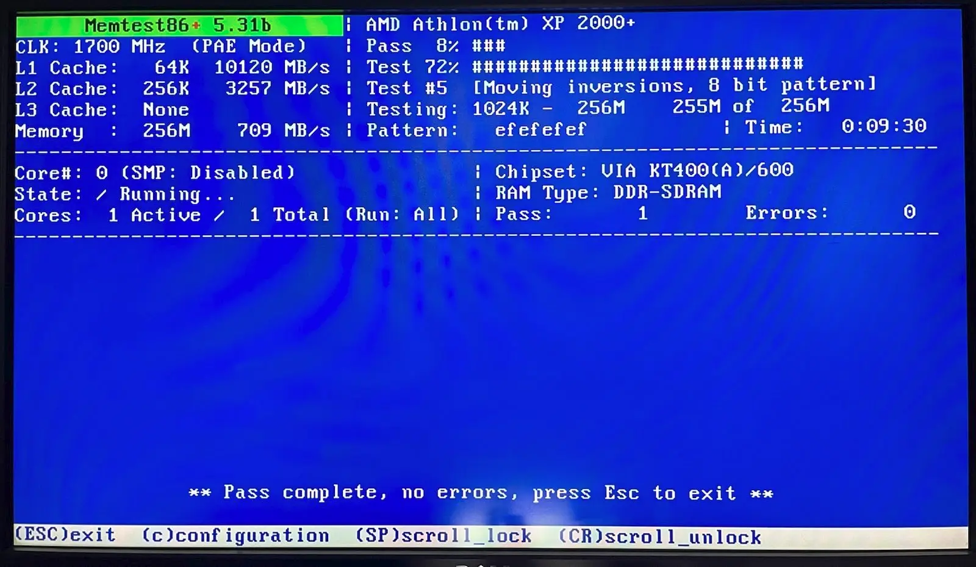Click the Pattern value efefefef
Screen dimensions: 976x567
pos(540,129)
